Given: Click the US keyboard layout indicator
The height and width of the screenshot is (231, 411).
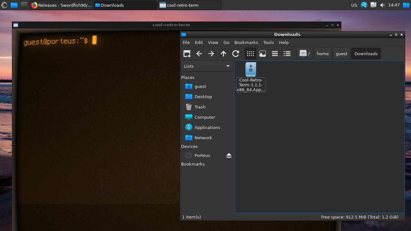Looking at the screenshot, I should click(354, 5).
